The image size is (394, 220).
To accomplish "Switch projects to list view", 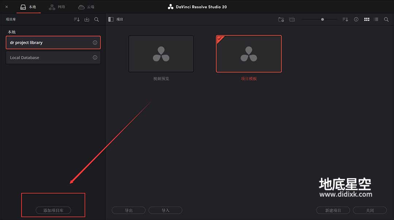I will (376, 20).
